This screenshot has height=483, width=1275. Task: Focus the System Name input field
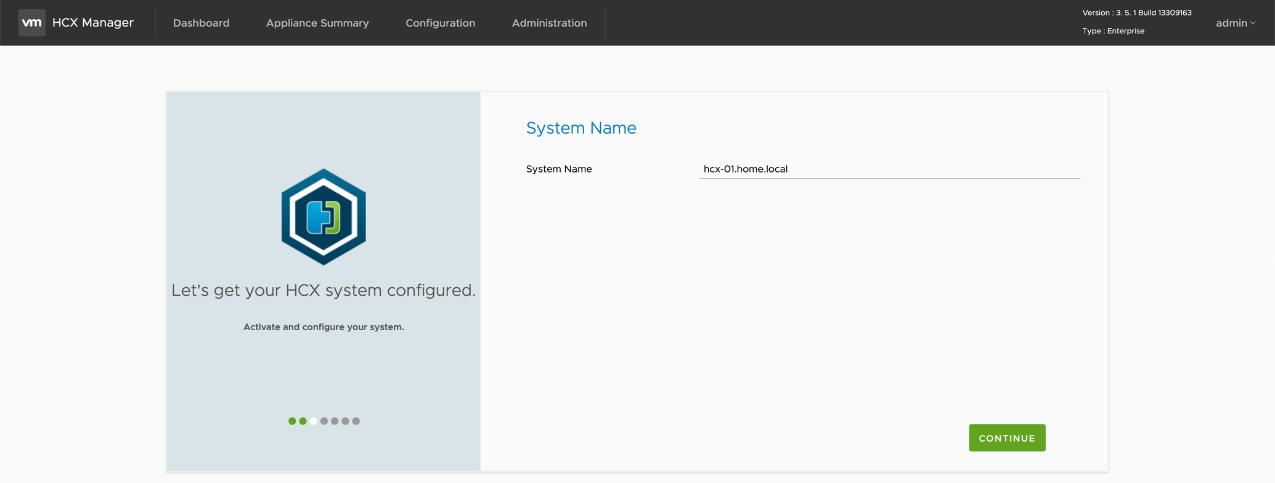click(x=889, y=169)
